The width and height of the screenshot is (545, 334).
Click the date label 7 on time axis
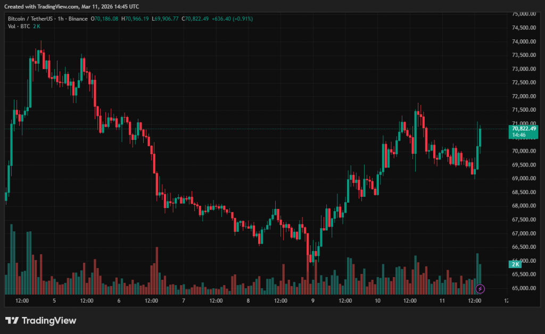183,301
